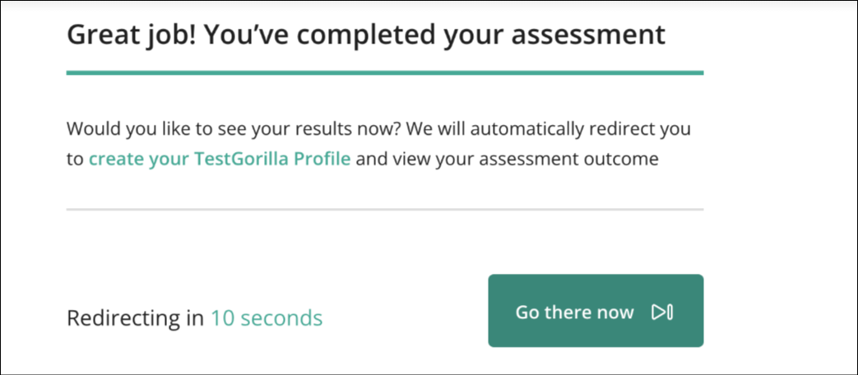Click the green progress bar under heading
The image size is (858, 375).
385,72
